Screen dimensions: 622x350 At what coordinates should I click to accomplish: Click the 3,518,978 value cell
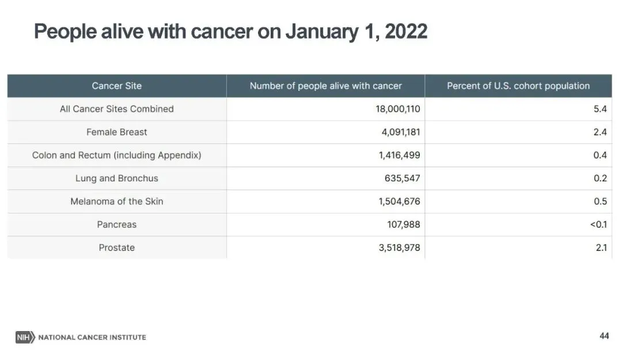point(400,248)
